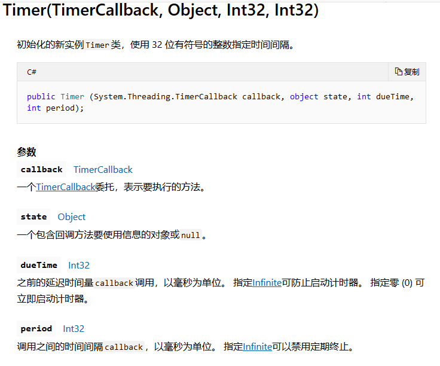
Task: Click the dueTime parameter name
Action: (x=39, y=265)
